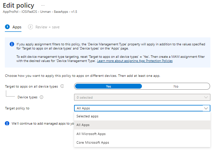
Task: Open 'Learn more about assigning App Protection Policies' link
Action: (x=135, y=61)
